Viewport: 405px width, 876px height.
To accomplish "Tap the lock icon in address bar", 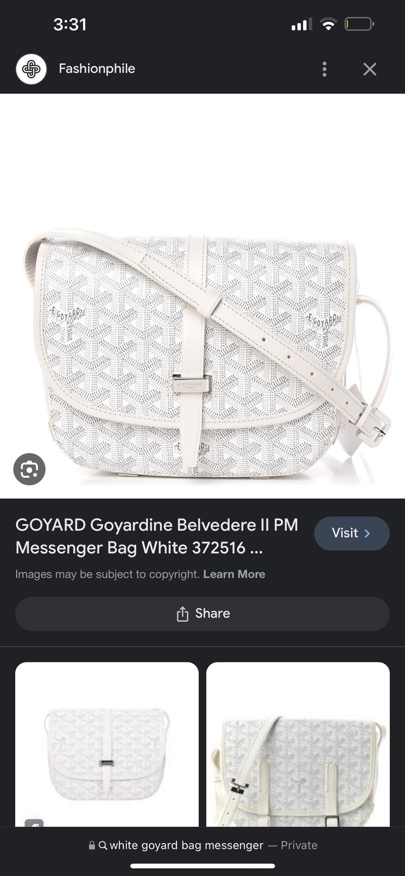I will 92,845.
